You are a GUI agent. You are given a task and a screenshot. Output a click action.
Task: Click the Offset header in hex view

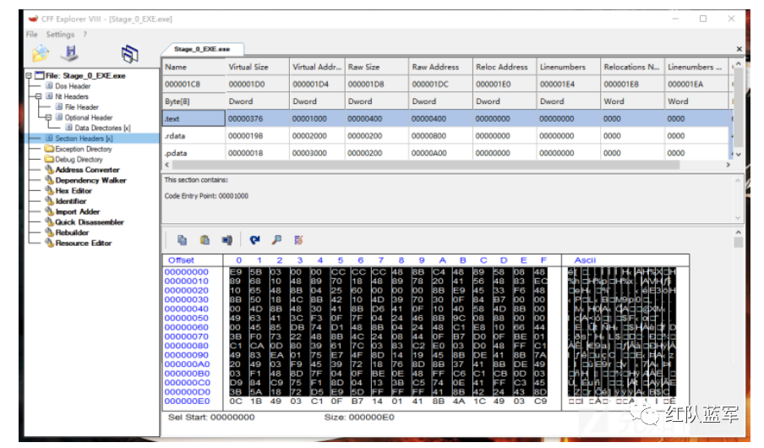(181, 260)
